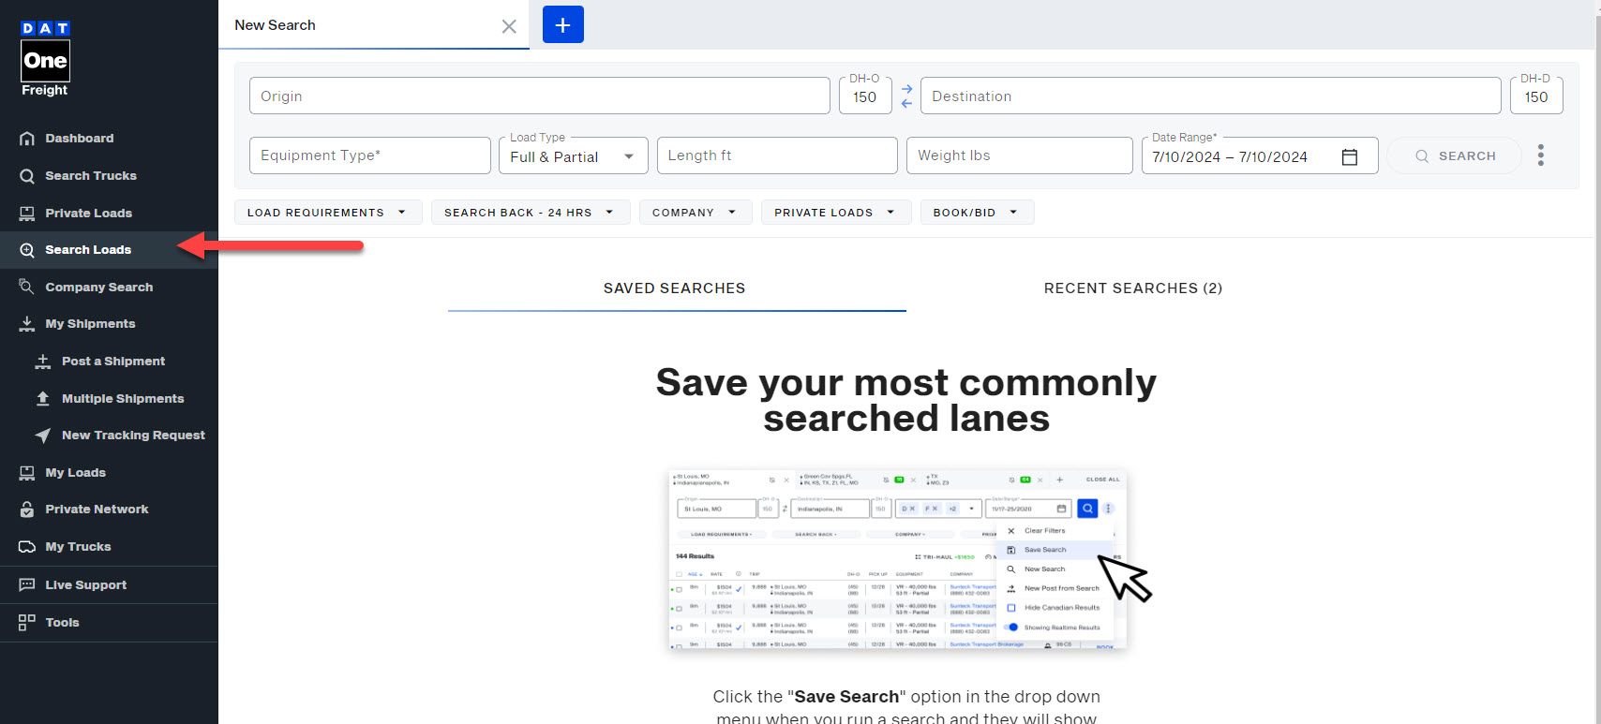This screenshot has width=1601, height=724.
Task: Click the Weight lbs field
Action: coord(1020,155)
